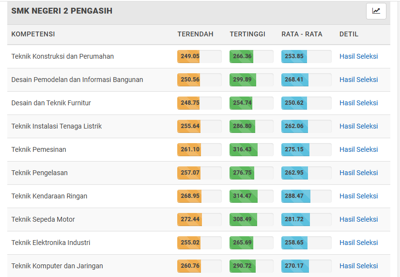Open Hasil Seleksi for Teknik Sepeda Motor
Viewport: 400px width, 277px height.
tap(358, 219)
